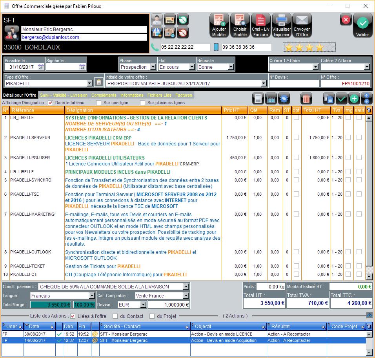Open the Fichiers Liés tab

160,95
